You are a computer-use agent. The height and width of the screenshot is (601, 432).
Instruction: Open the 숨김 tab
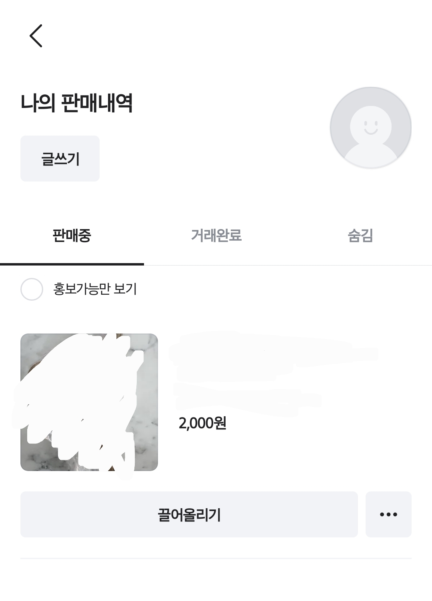pos(360,236)
